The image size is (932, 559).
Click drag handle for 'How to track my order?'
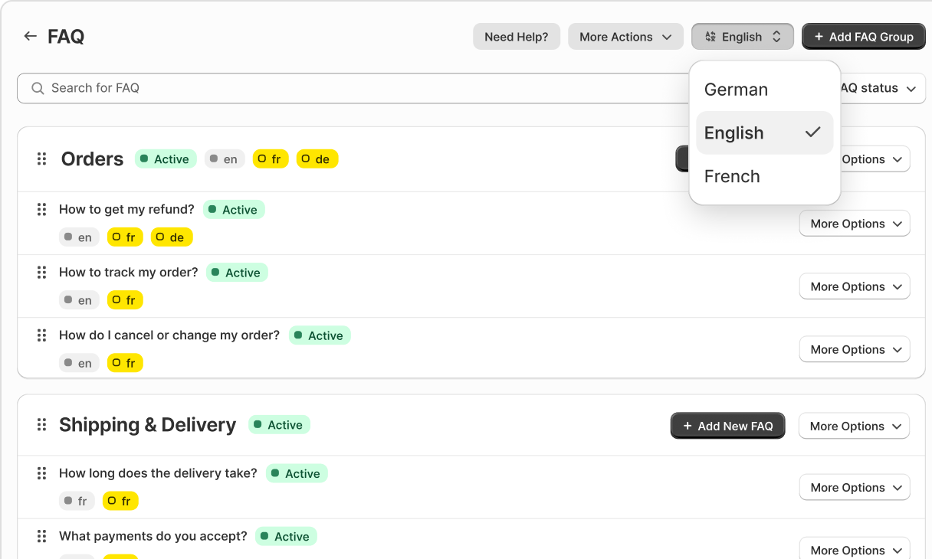(42, 272)
